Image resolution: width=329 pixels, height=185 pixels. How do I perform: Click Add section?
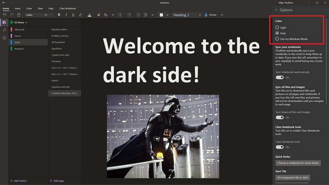pyautogui.click(x=18, y=180)
